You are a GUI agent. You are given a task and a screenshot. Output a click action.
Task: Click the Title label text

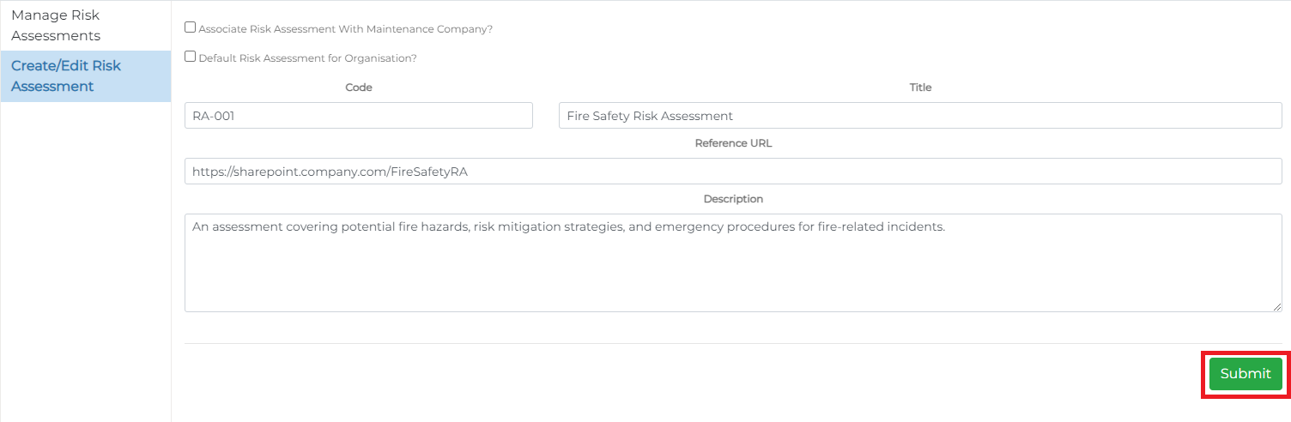920,87
